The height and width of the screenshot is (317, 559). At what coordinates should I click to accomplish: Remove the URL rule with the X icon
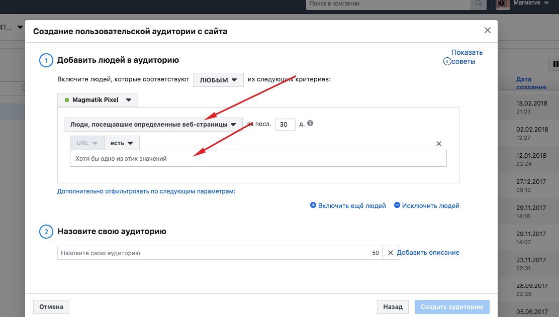click(439, 144)
